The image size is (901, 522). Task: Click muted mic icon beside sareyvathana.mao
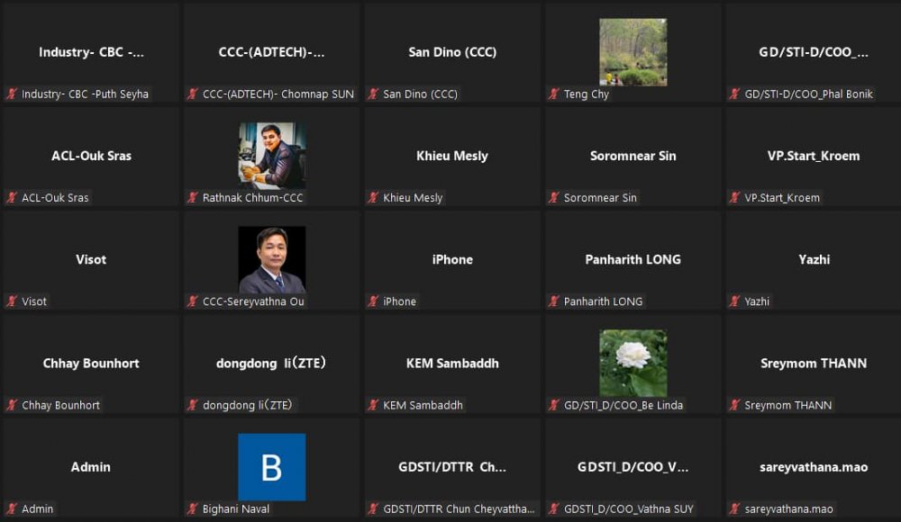tap(734, 509)
